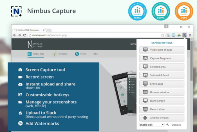Select the Nimbus Web Company browser tab
The image size is (197, 132).
click(29, 30)
